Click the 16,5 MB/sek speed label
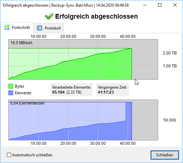Image resolution: width=183 pixels, height=163 pixels. pos(22,43)
